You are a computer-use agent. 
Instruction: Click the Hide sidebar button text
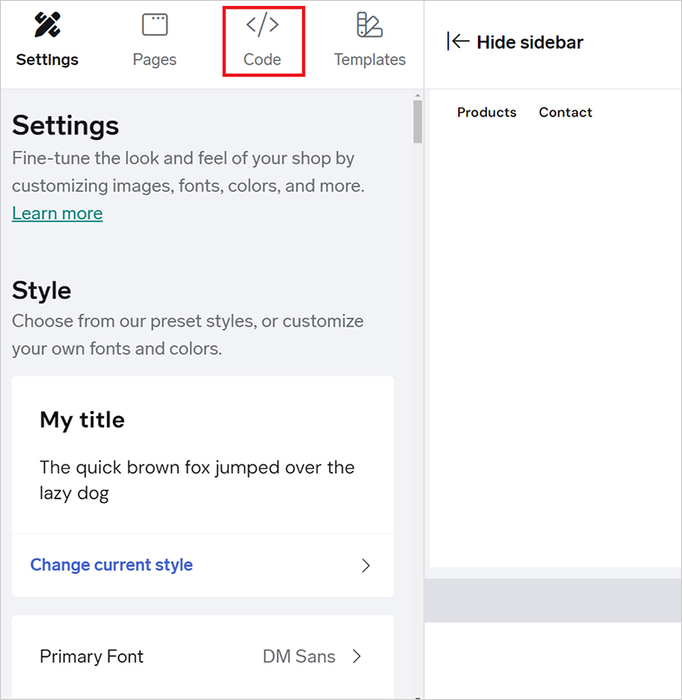[x=530, y=43]
